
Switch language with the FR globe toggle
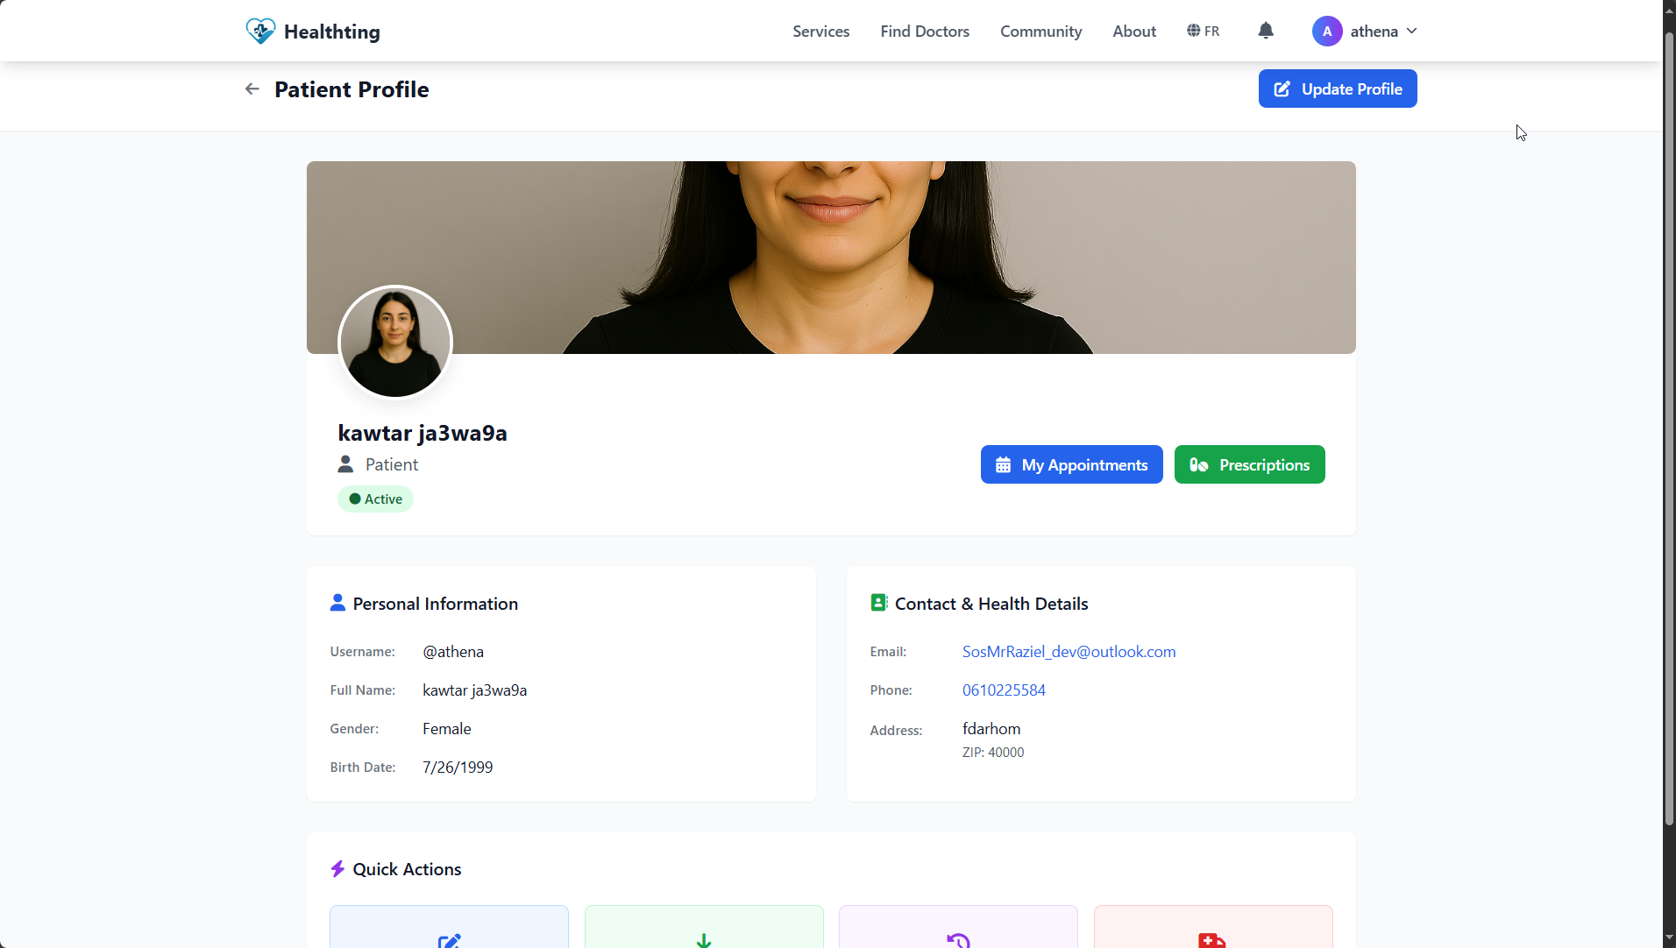(x=1204, y=32)
